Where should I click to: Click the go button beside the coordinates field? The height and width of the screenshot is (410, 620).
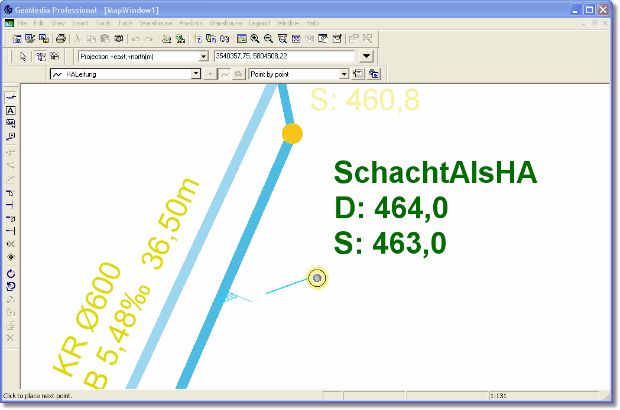[x=367, y=57]
